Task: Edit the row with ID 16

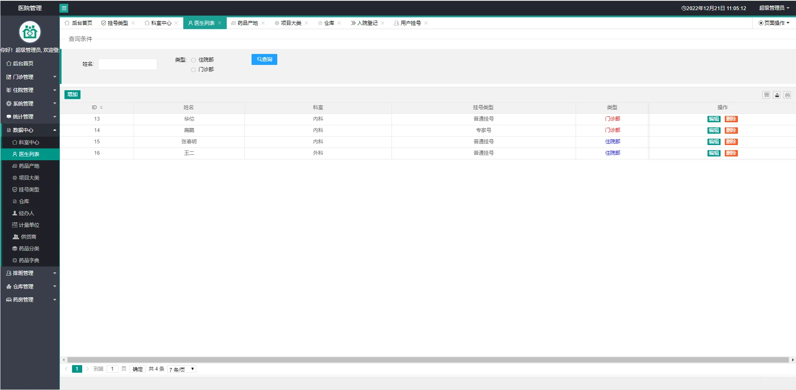Action: pyautogui.click(x=714, y=153)
